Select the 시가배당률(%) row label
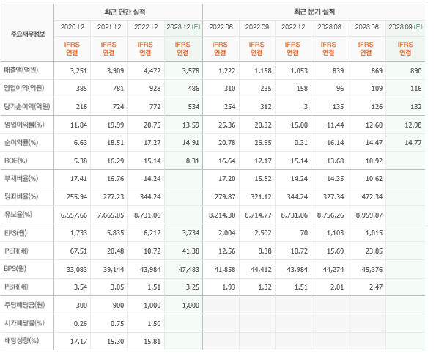 coord(24,323)
